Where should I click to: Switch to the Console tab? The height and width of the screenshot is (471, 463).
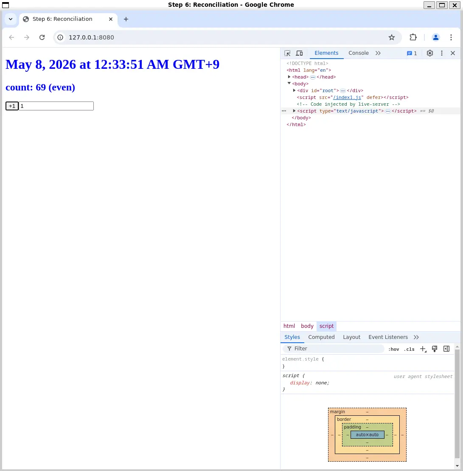coord(358,53)
